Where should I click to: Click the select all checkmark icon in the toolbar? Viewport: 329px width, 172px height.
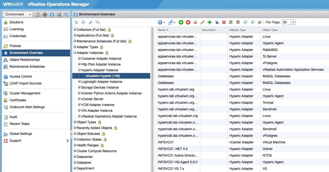point(253,22)
